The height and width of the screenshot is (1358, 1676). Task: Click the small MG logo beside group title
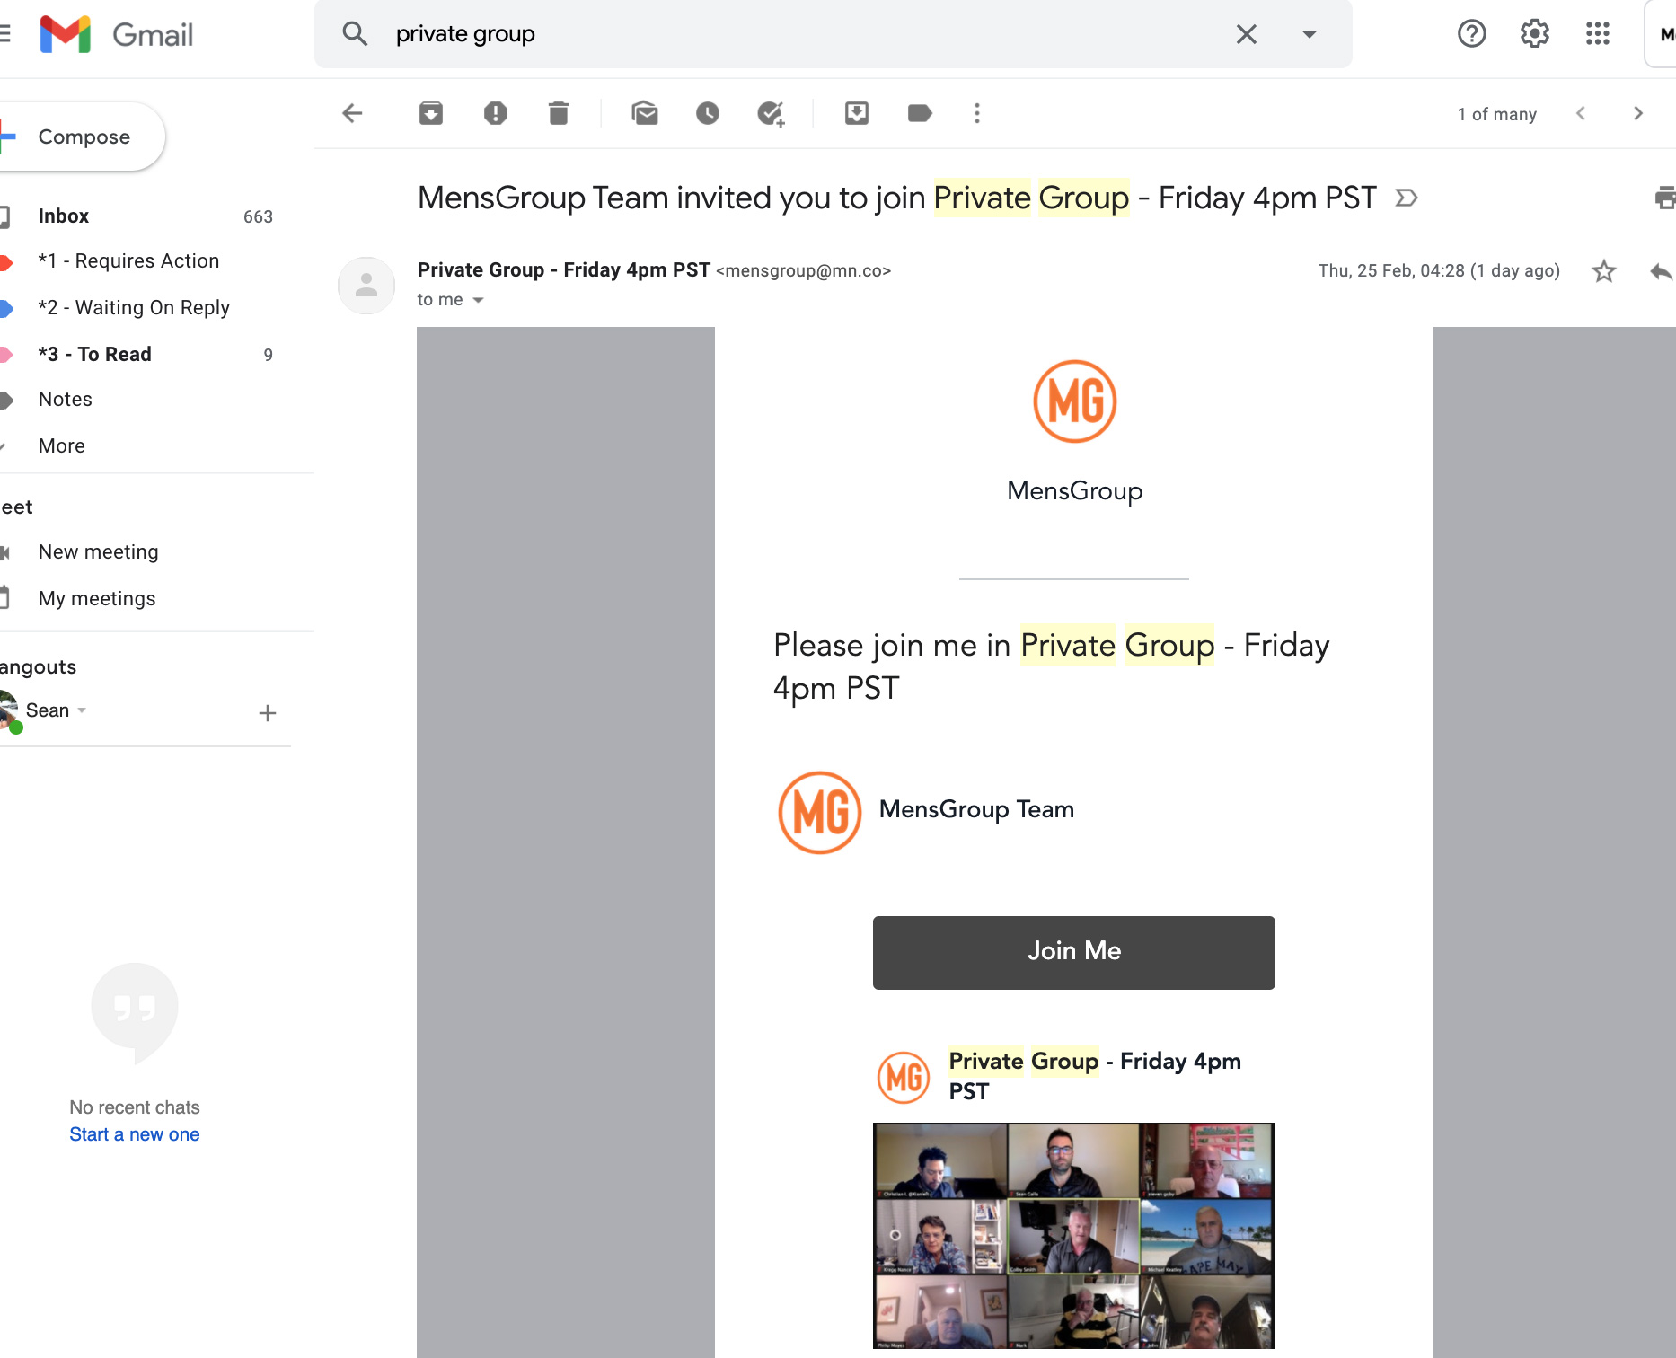(904, 1077)
